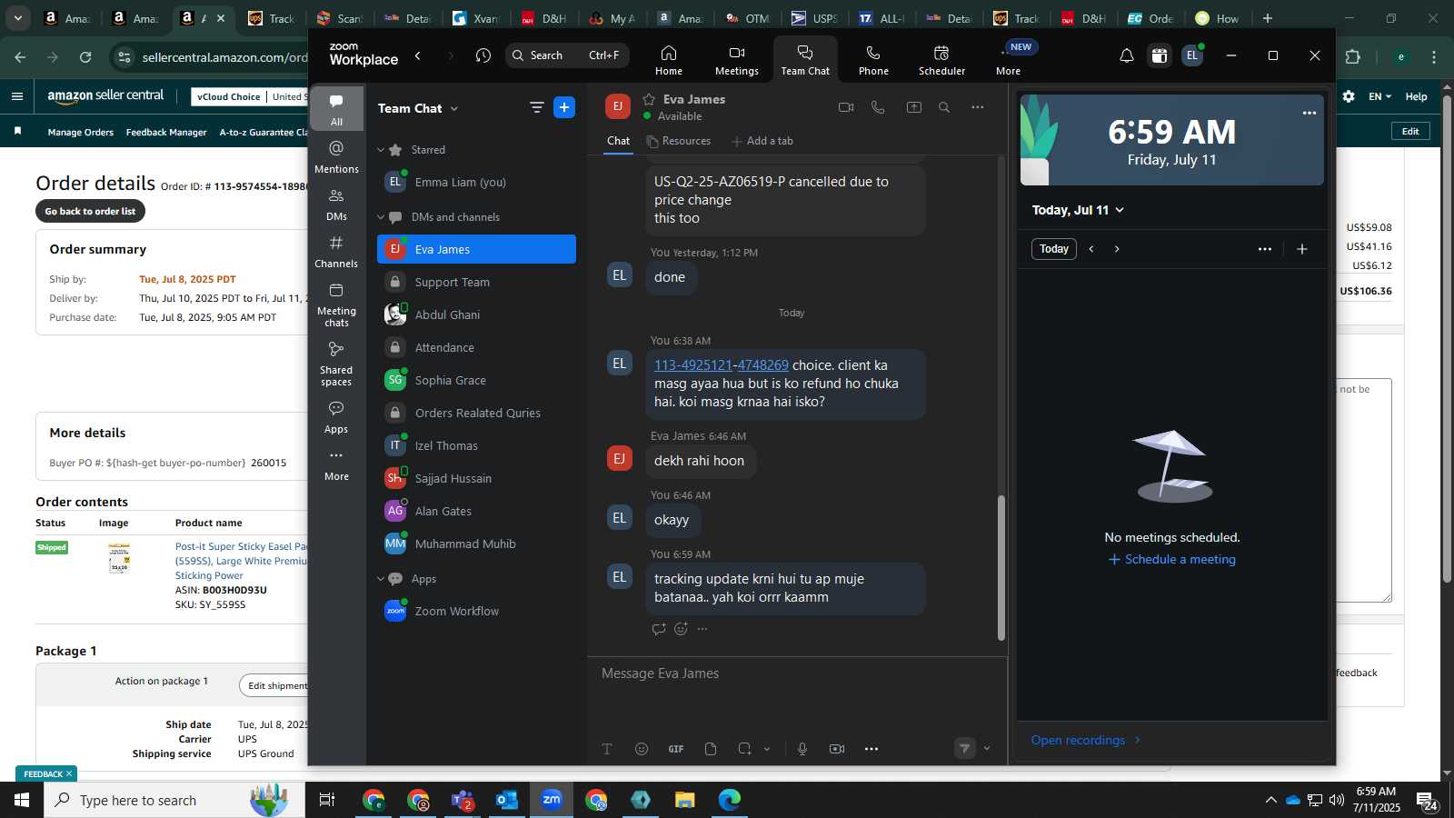Open the Home tab in Zoom Workplace
The height and width of the screenshot is (818, 1454).
coord(669,60)
